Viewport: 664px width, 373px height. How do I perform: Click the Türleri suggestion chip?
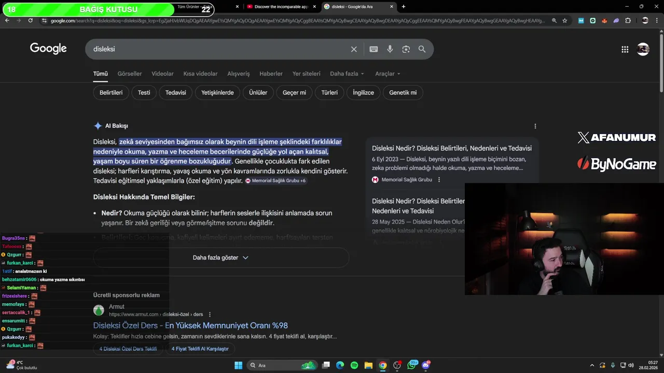point(329,93)
